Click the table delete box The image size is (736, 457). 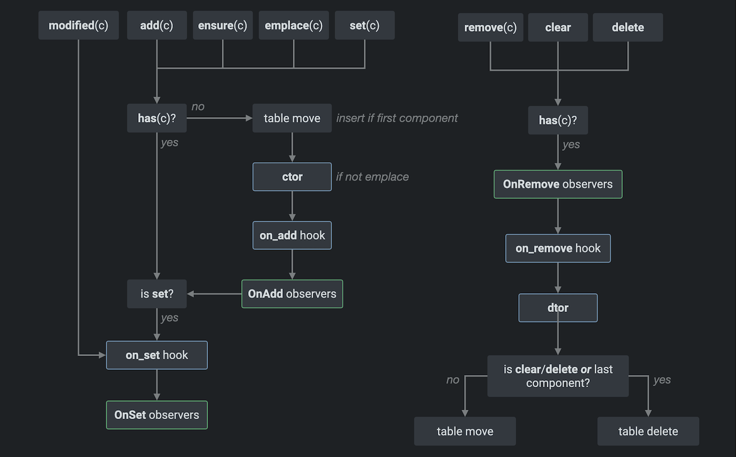648,431
